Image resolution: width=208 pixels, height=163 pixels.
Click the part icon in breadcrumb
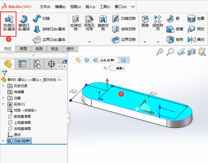78,60
